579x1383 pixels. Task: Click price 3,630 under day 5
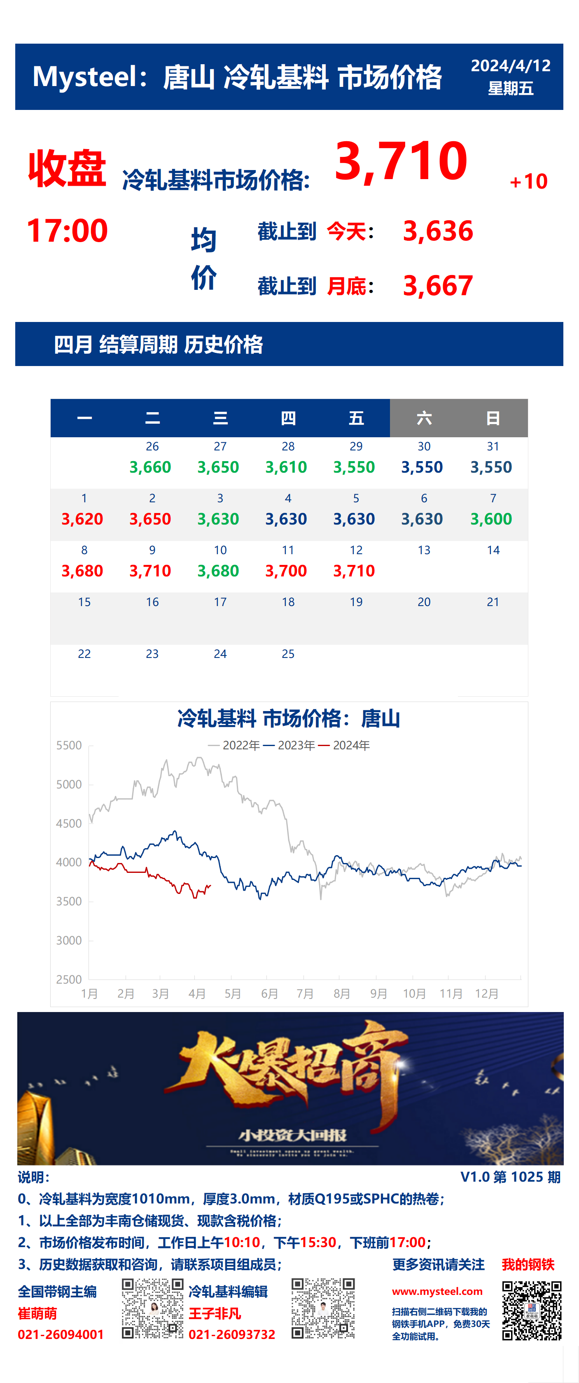[x=354, y=519]
